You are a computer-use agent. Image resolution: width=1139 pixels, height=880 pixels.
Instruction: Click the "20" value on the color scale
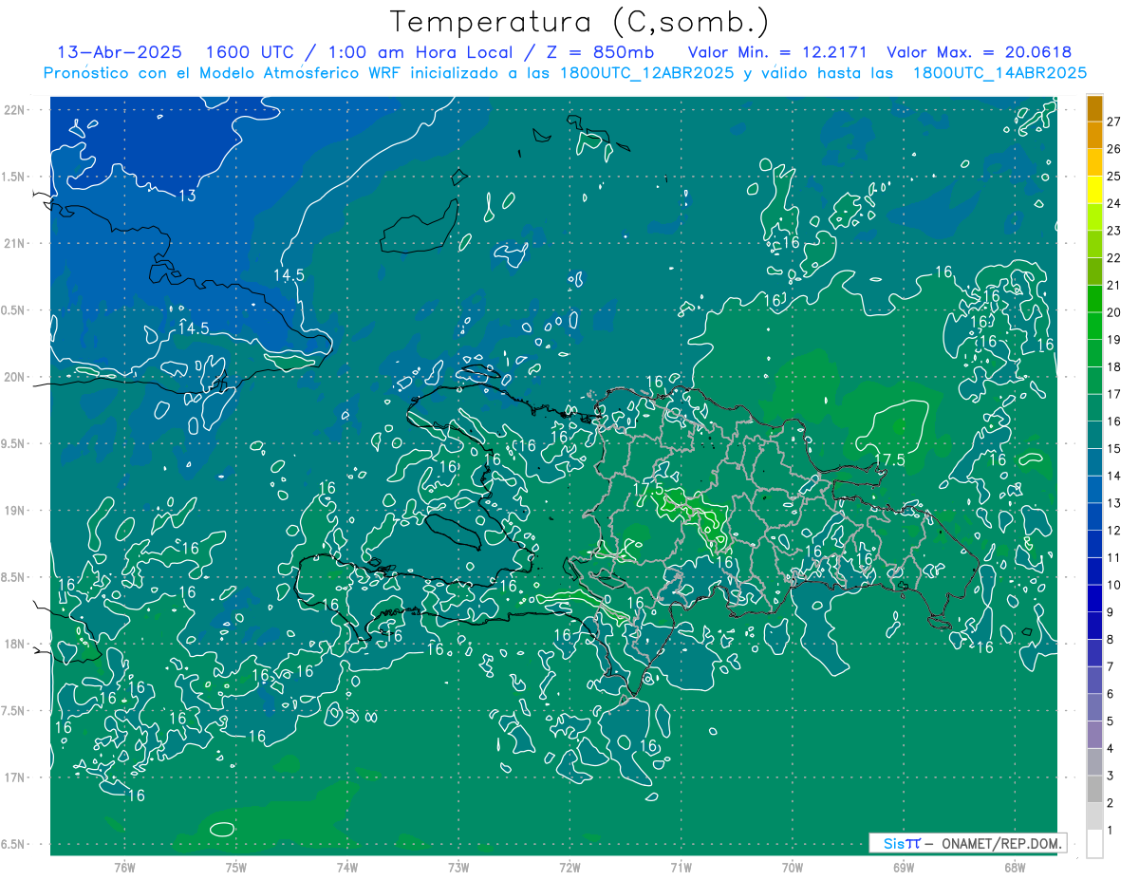click(x=1114, y=312)
